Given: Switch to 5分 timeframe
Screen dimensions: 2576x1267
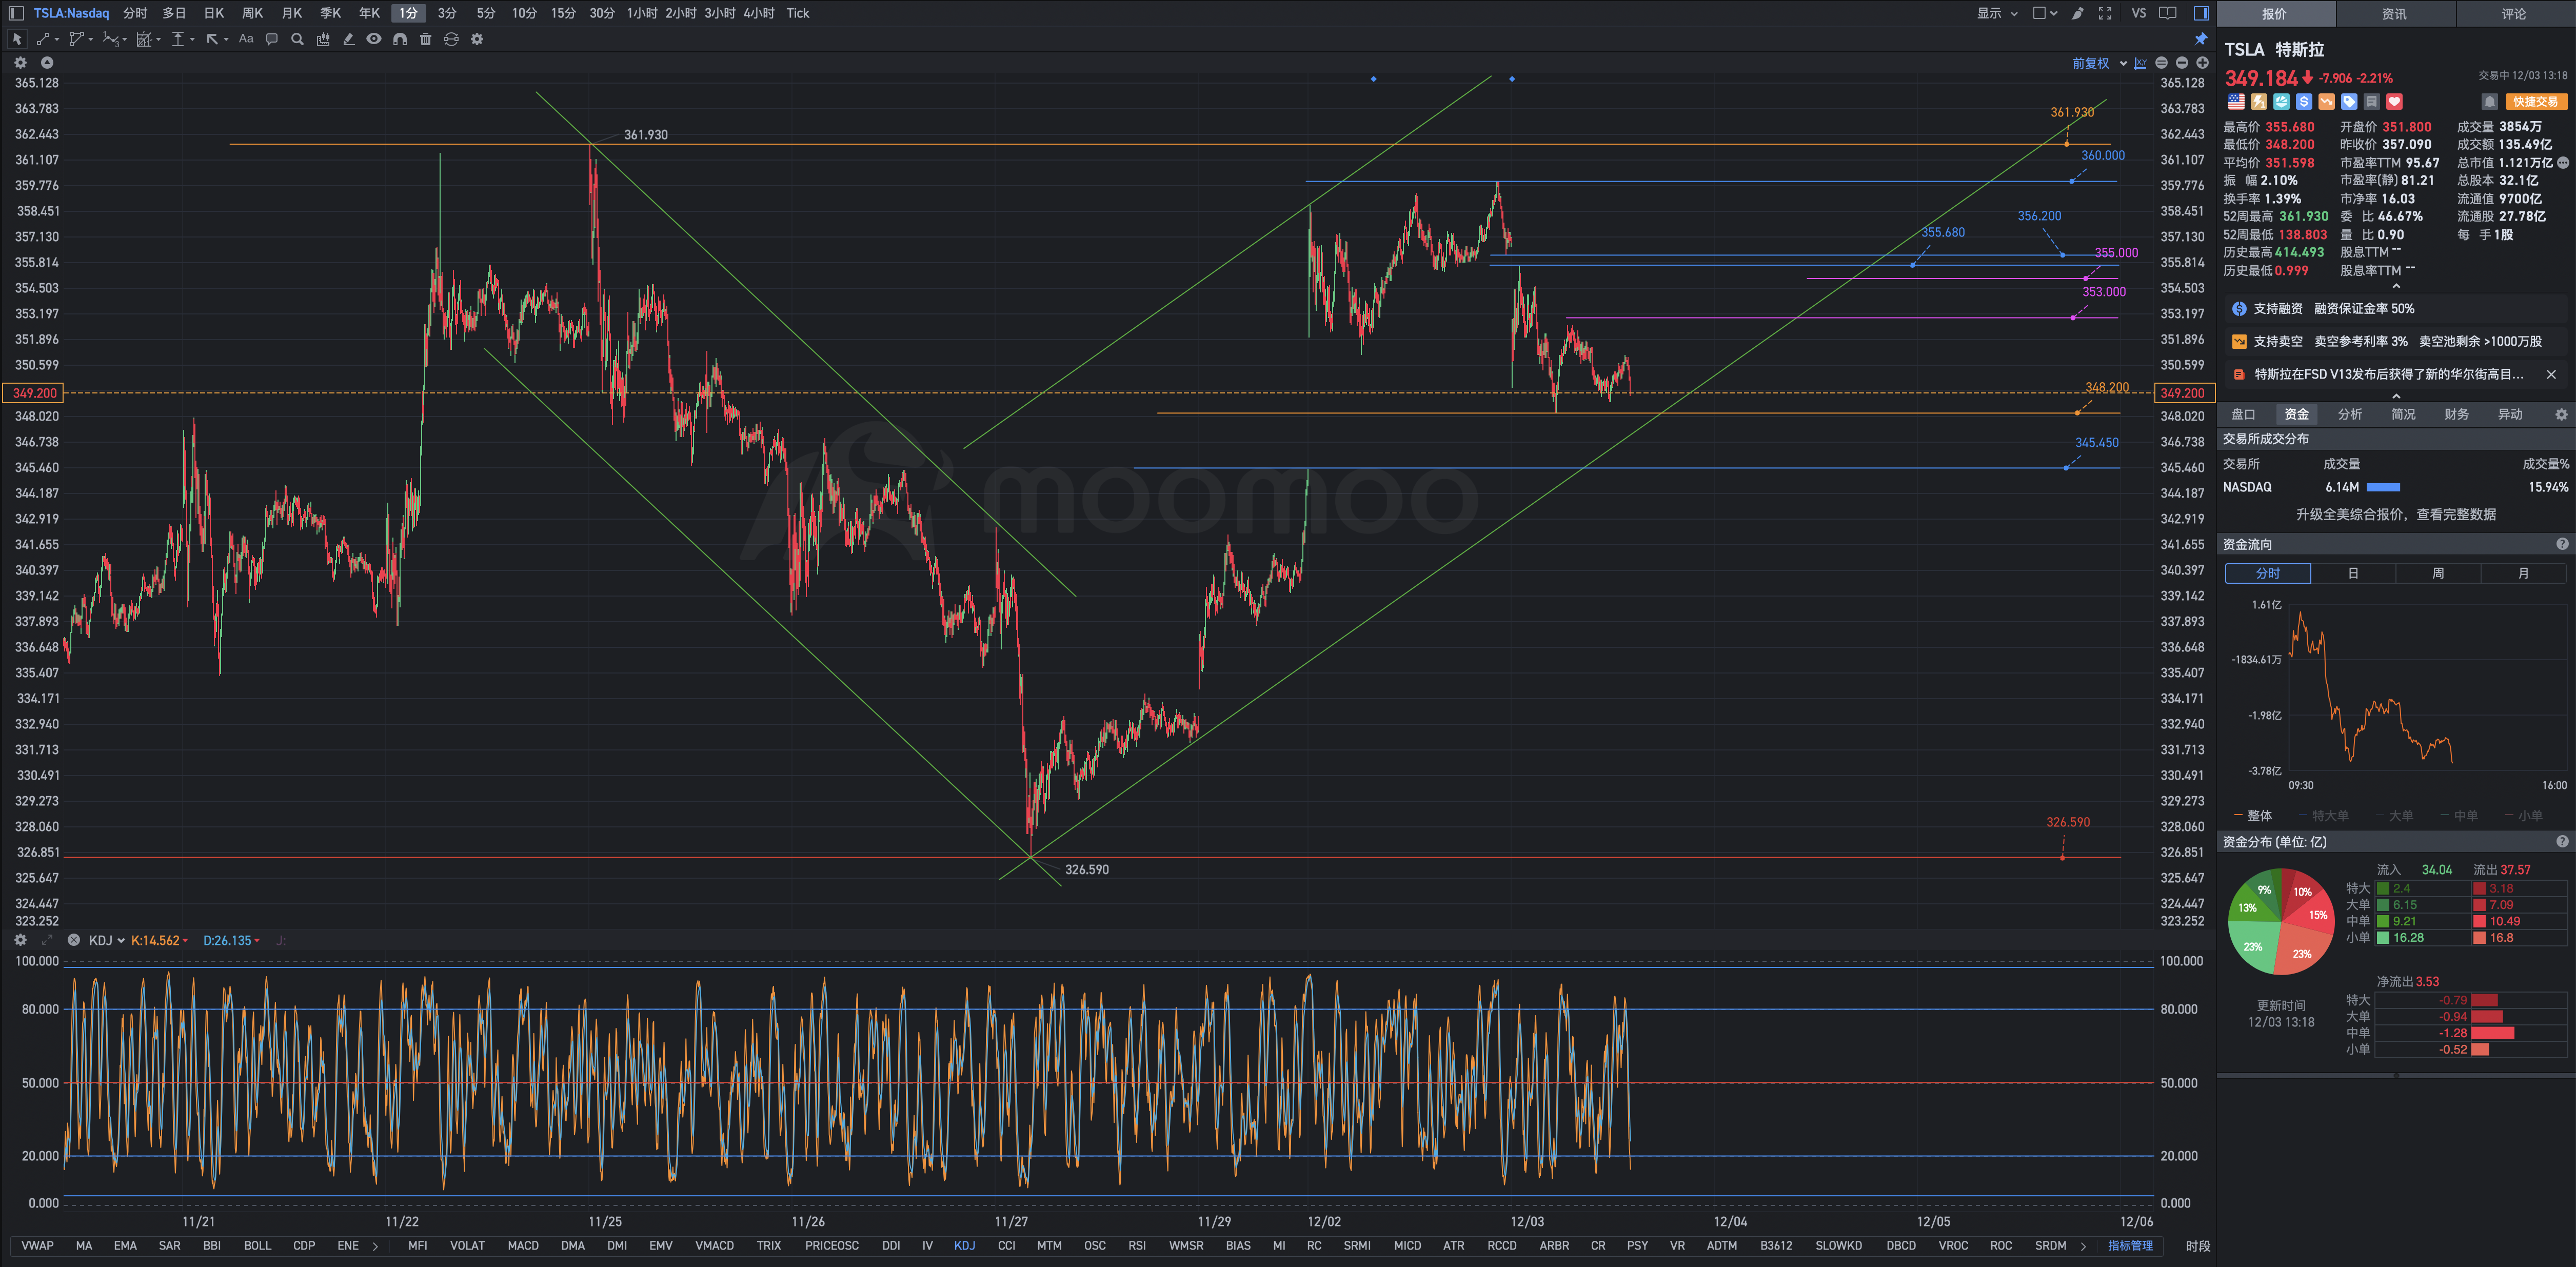Looking at the screenshot, I should click(486, 13).
